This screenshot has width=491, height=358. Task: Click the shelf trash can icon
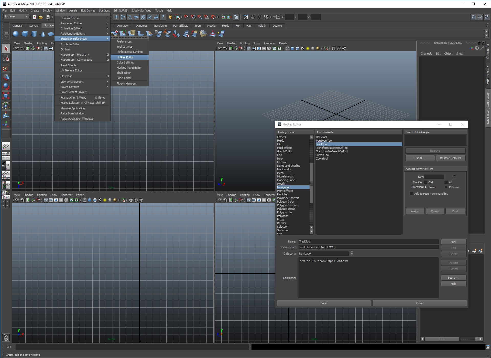click(x=487, y=25)
